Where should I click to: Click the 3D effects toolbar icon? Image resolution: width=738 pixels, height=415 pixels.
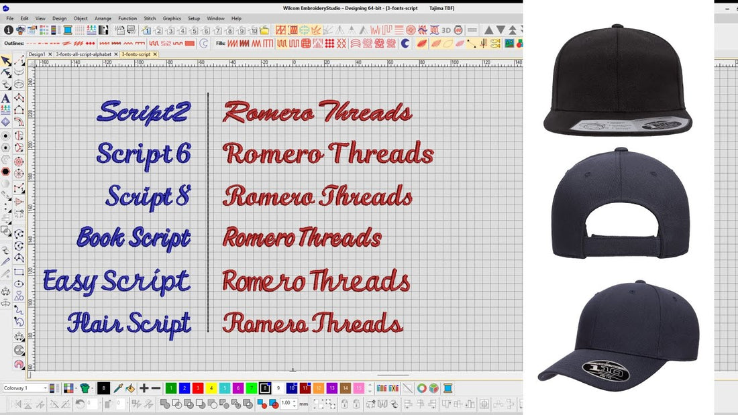[445, 30]
